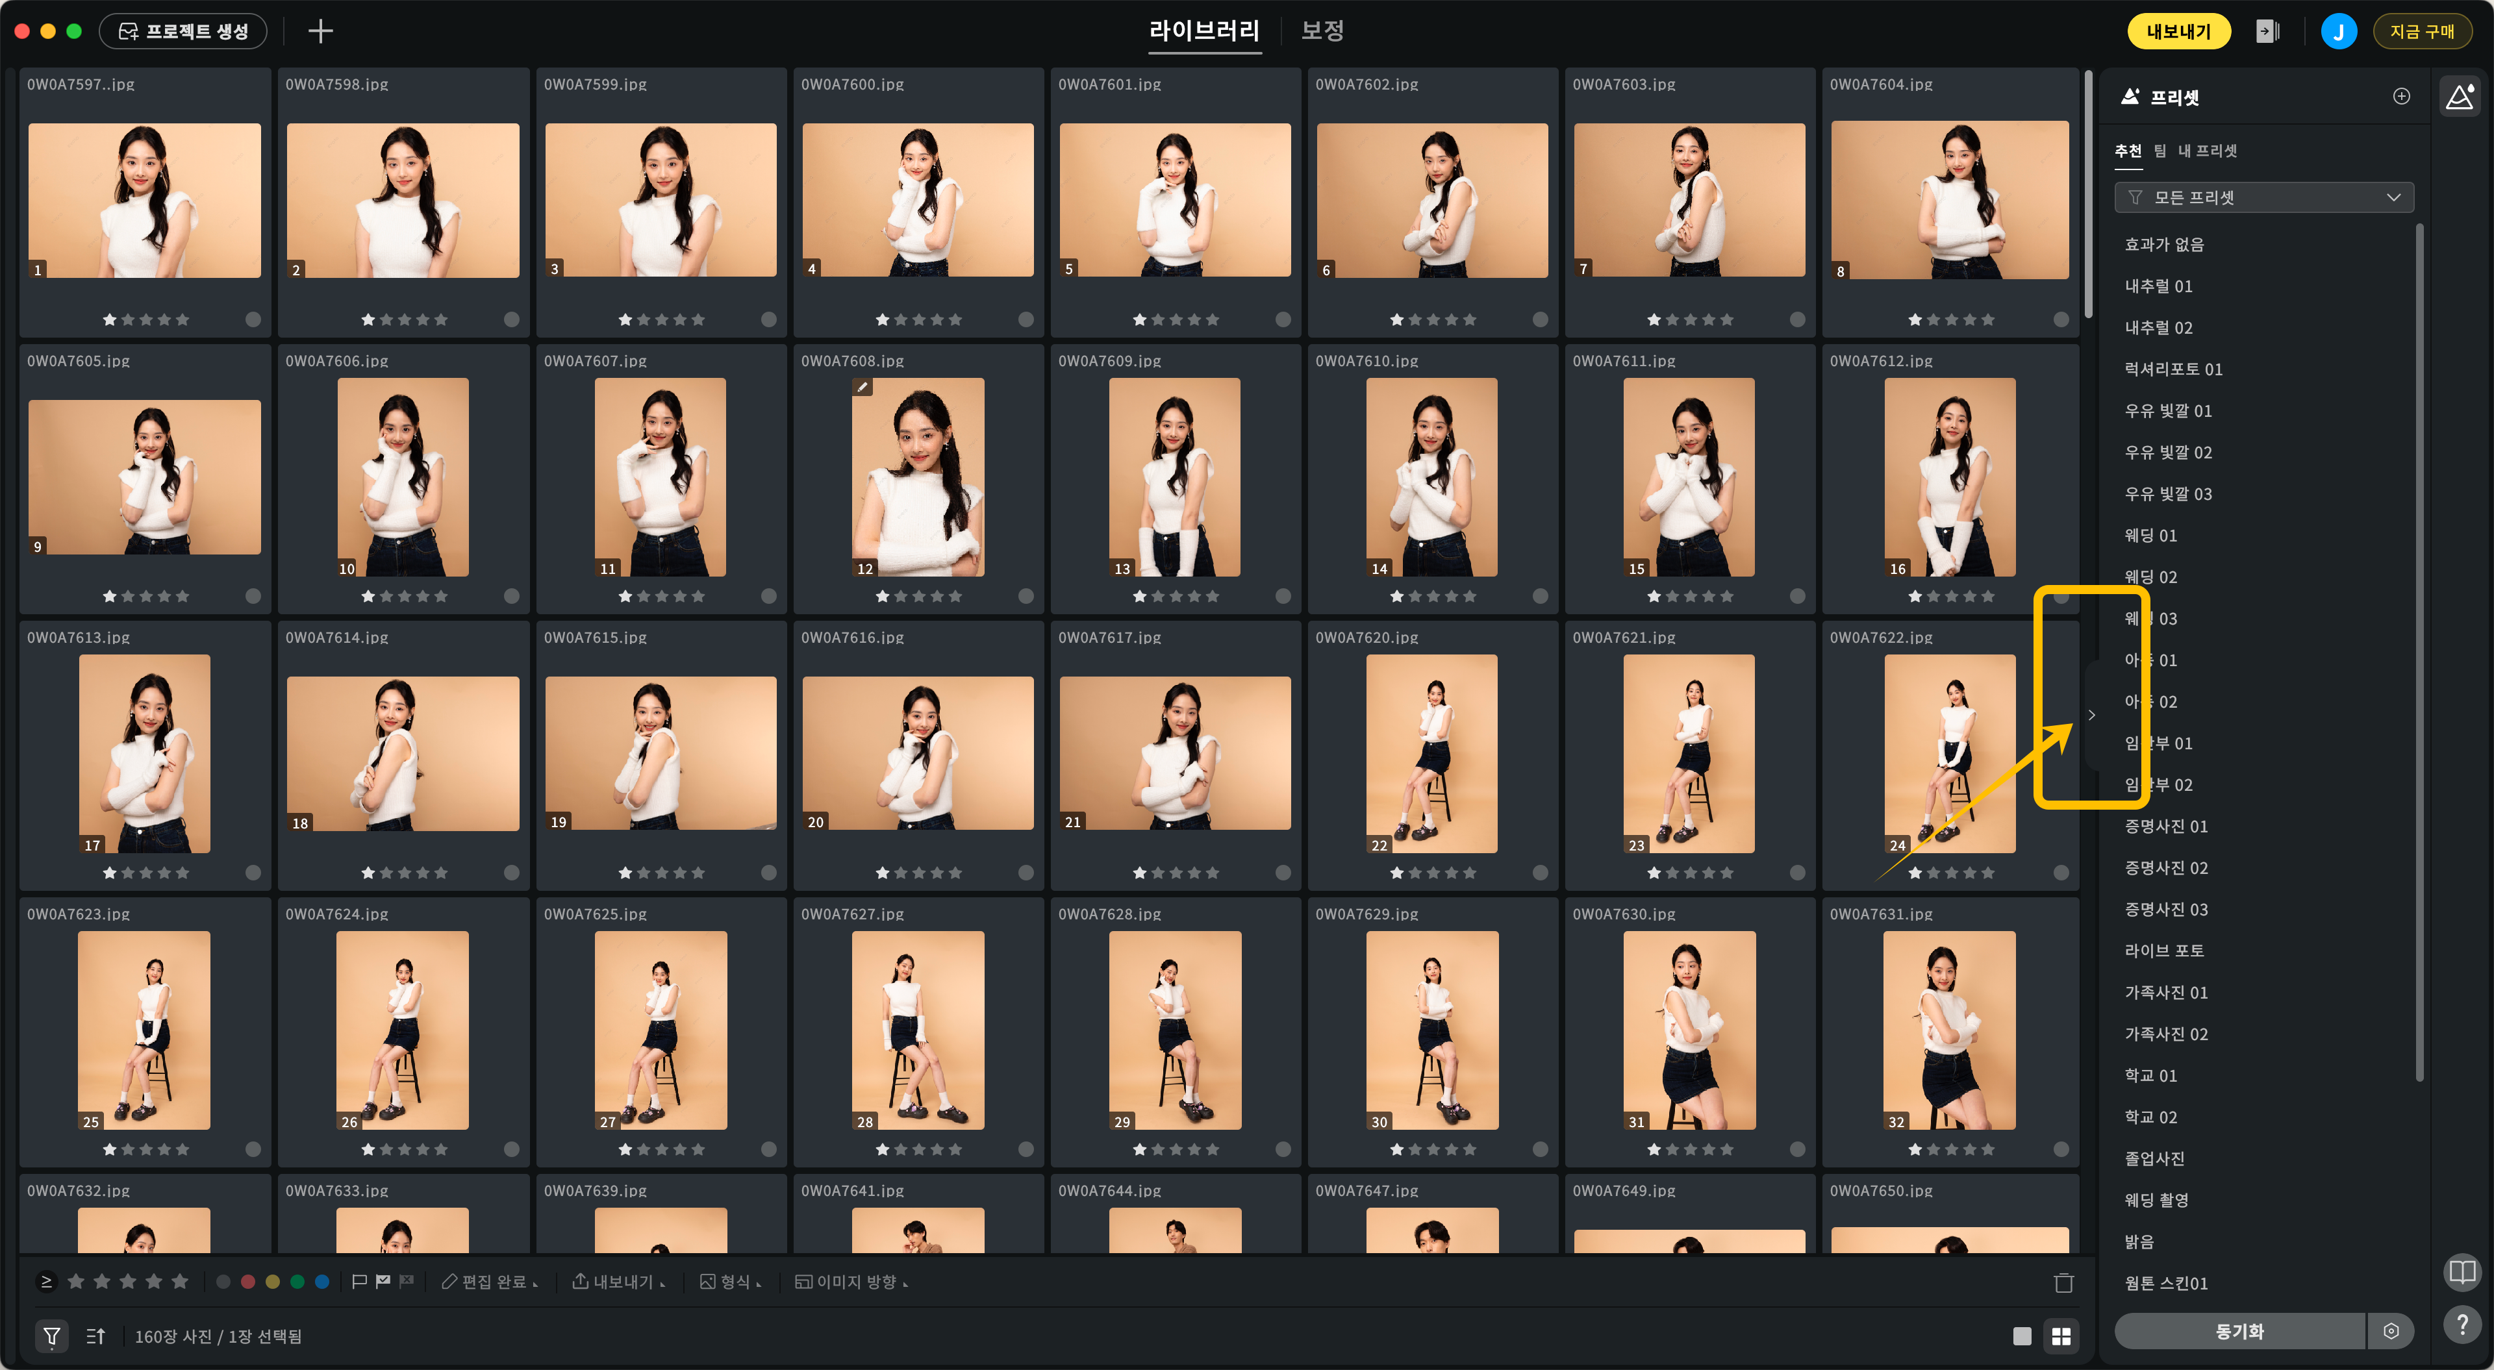The height and width of the screenshot is (1370, 2494).
Task: Click the import/export queue icon in top bar
Action: point(2267,31)
